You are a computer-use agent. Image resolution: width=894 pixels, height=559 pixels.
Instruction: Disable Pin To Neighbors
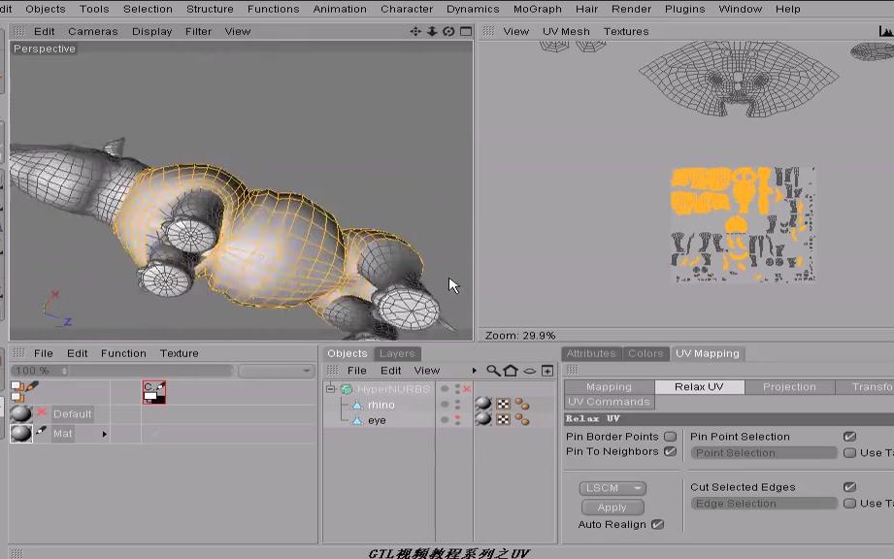[669, 452]
